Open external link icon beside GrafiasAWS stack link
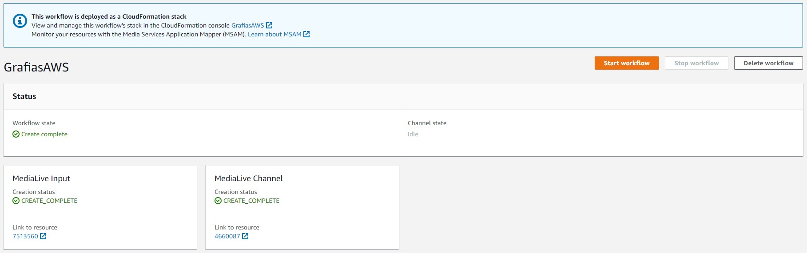The height and width of the screenshot is (253, 807). (269, 25)
